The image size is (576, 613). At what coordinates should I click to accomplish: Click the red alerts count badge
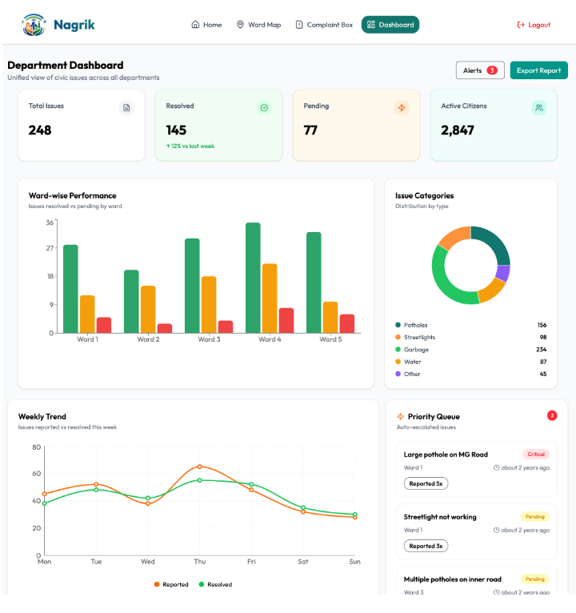[x=491, y=70]
